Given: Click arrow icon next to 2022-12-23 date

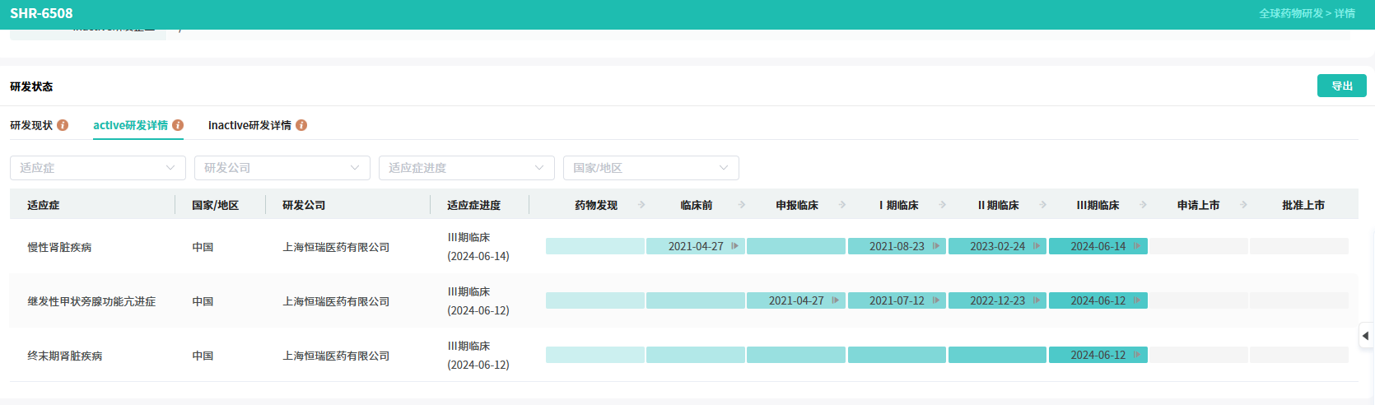Looking at the screenshot, I should pyautogui.click(x=1037, y=300).
